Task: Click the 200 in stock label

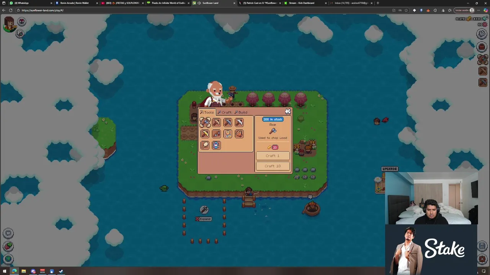Action: 273,119
